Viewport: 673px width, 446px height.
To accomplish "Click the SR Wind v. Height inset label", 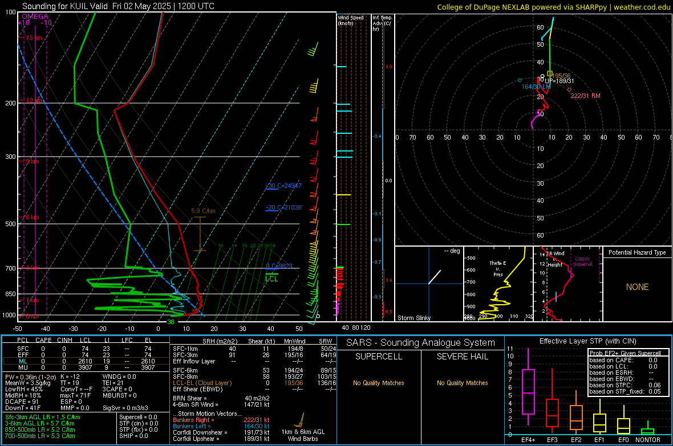I will [555, 259].
